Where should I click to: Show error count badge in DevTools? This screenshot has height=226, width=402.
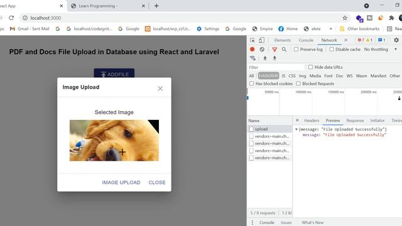click(361, 40)
